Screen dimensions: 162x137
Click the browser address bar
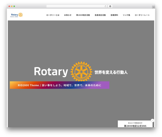point(75,6)
